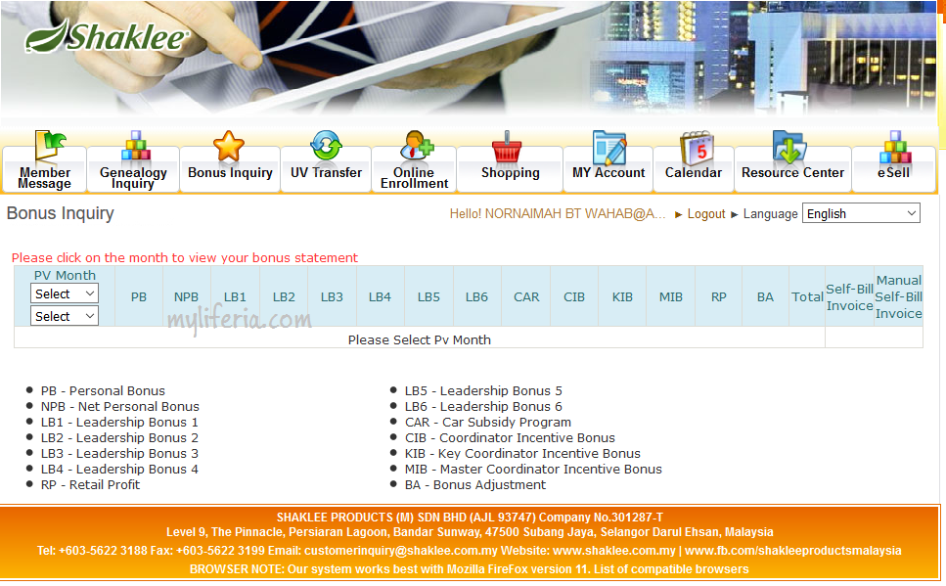Open Calendar menu label
Viewport: 946px width, 586px height.
tap(694, 172)
